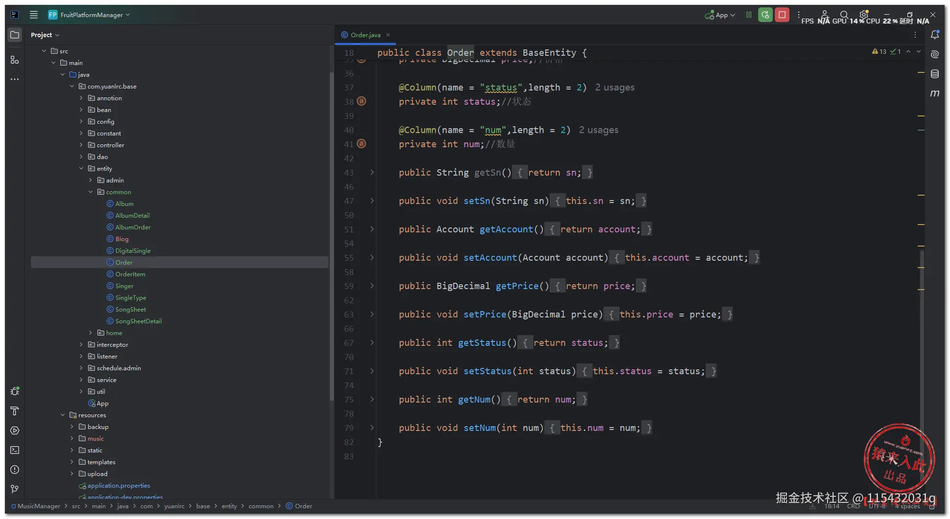Image resolution: width=950 pixels, height=519 pixels.
Task: Open the Problems tool window
Action: 15,470
